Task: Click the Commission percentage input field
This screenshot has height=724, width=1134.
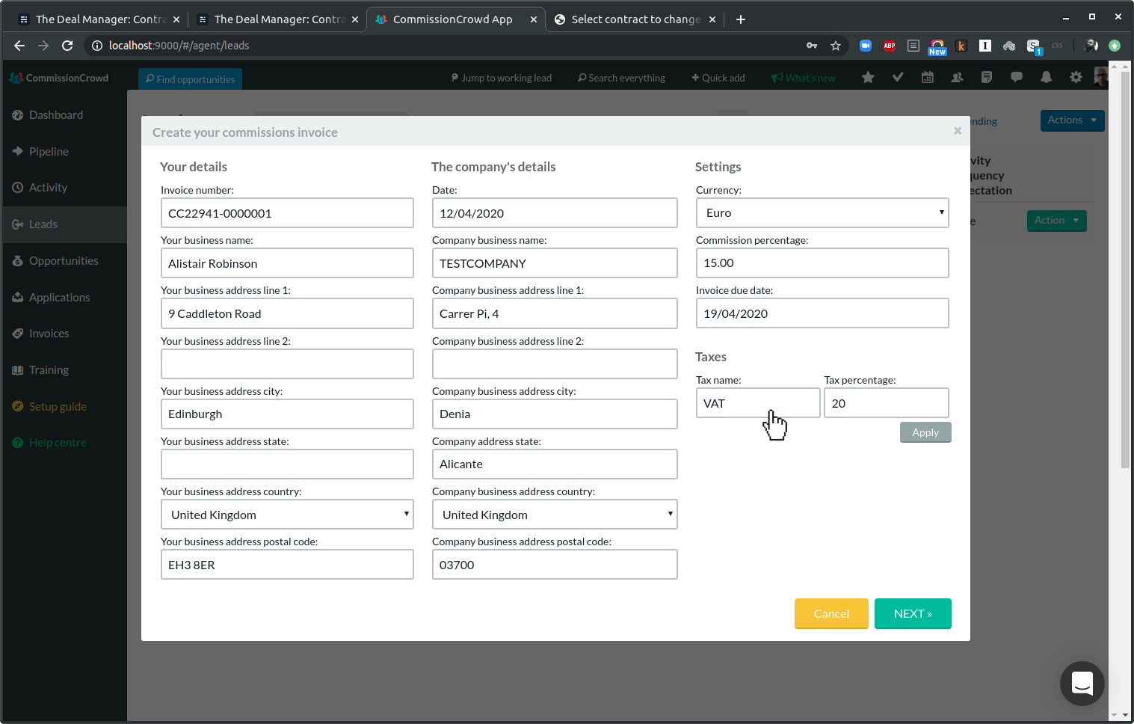Action: [x=822, y=263]
